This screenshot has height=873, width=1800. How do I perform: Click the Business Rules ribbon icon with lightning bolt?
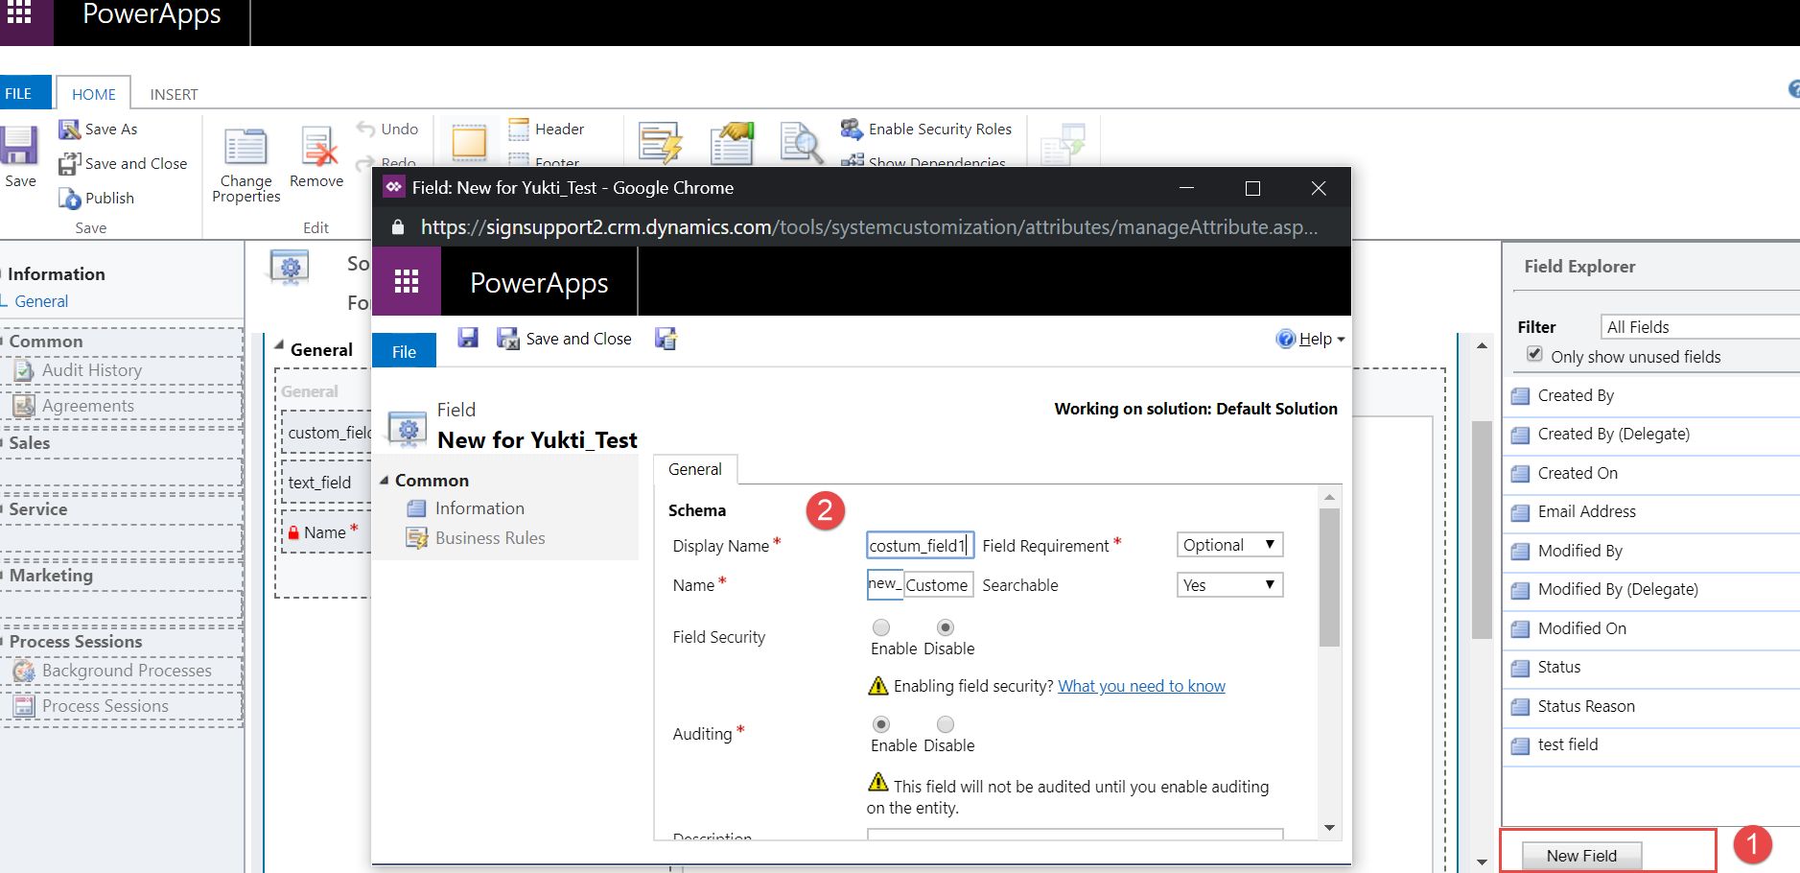(661, 143)
